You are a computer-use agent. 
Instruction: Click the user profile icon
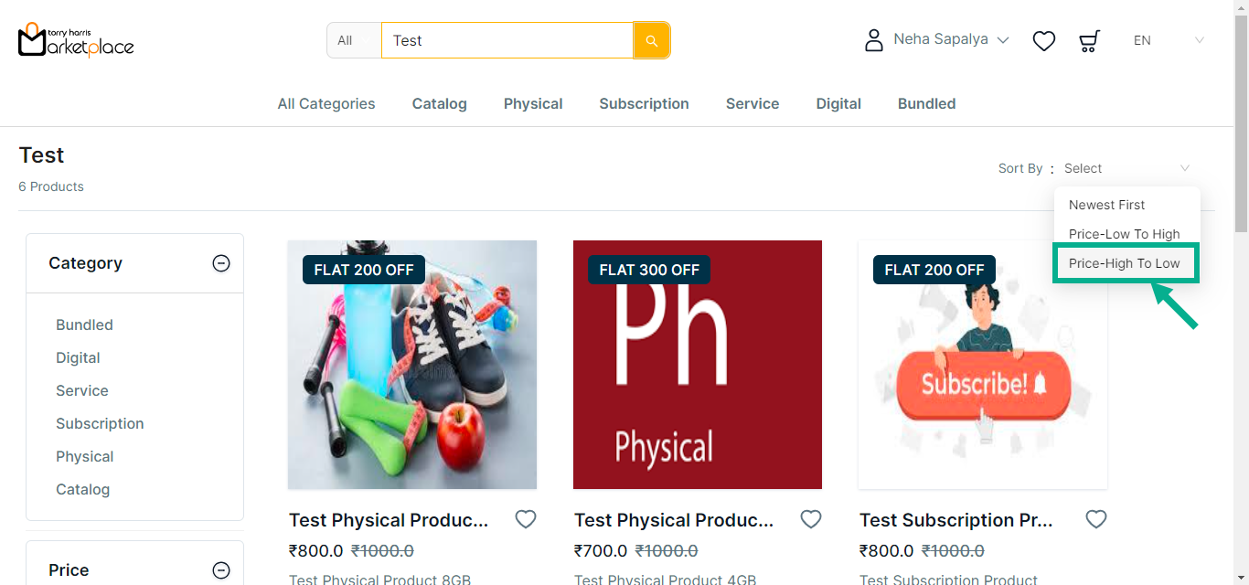(x=874, y=40)
